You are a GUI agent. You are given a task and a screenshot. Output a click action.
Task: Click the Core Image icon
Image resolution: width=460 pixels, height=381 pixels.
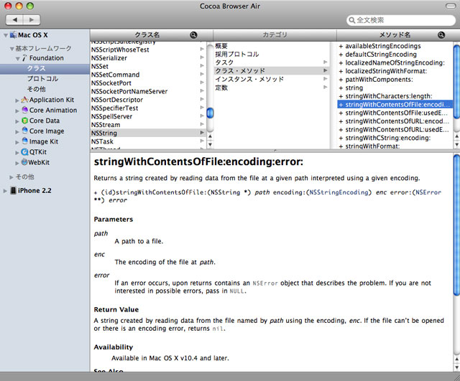[25, 131]
